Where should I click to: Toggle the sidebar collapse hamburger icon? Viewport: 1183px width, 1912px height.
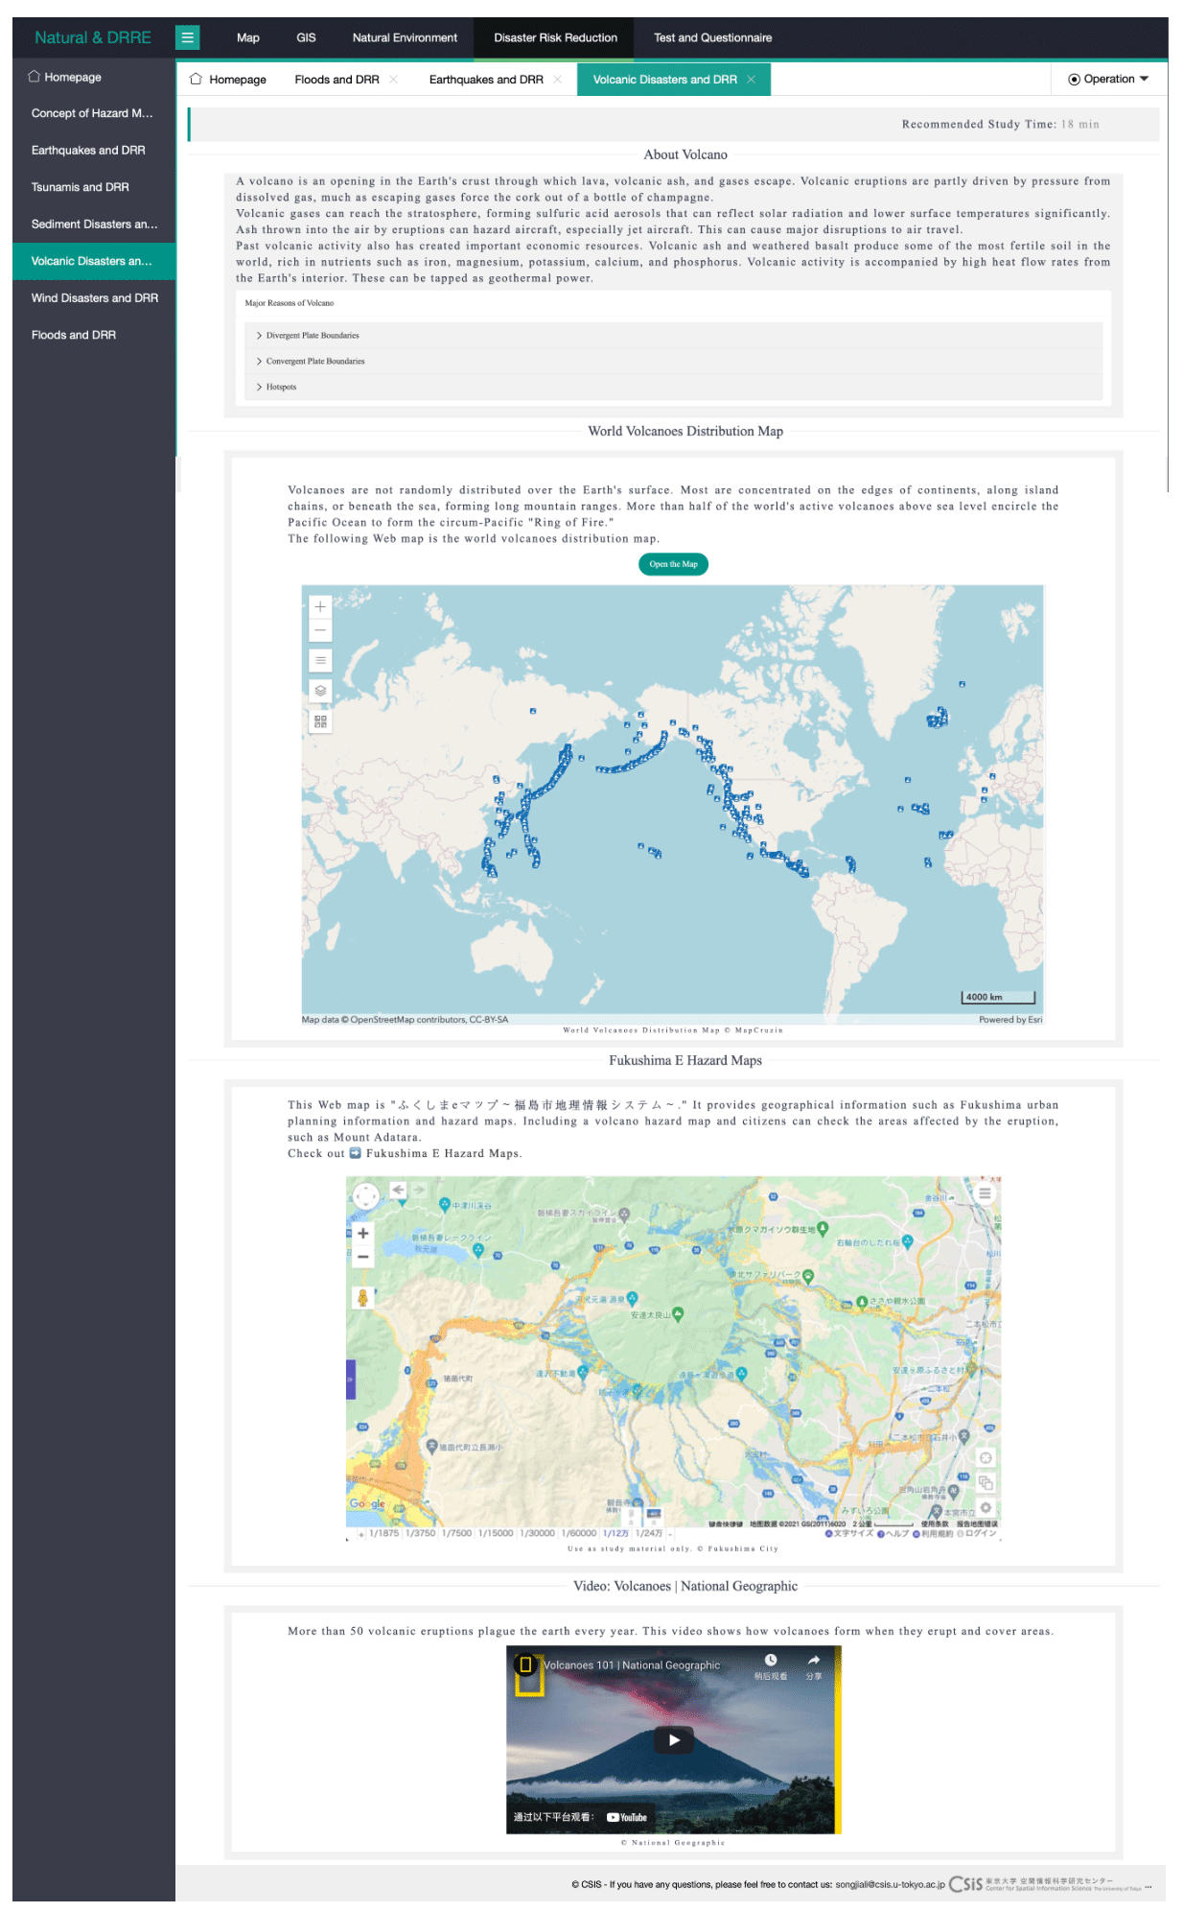pos(188,37)
